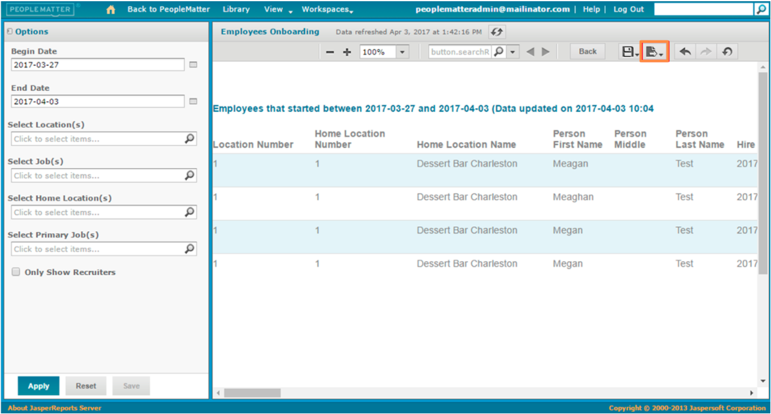Click the Save floppy disk icon
This screenshot has width=771, height=414.
tap(629, 52)
